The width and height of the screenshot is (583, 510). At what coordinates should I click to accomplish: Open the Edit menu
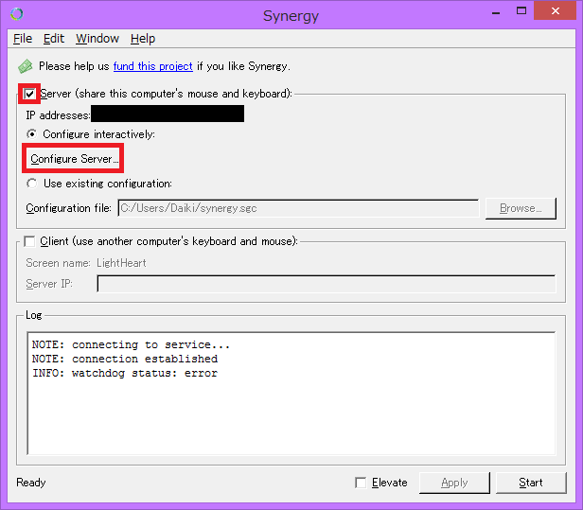[x=54, y=39]
